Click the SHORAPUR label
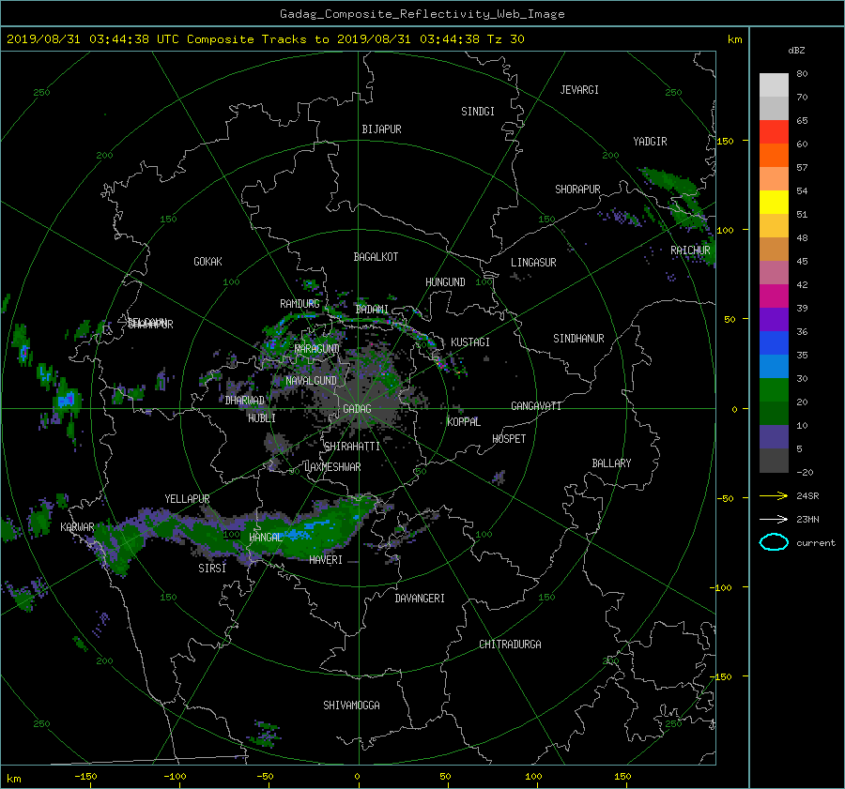 click(x=577, y=190)
